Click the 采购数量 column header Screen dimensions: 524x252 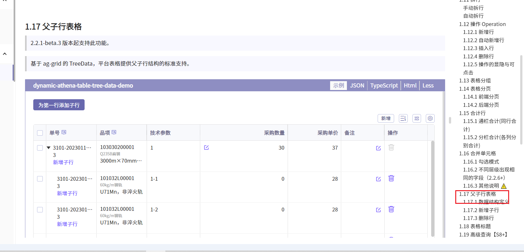point(244,133)
